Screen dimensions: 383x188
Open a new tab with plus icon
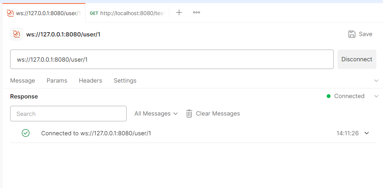[179, 12]
